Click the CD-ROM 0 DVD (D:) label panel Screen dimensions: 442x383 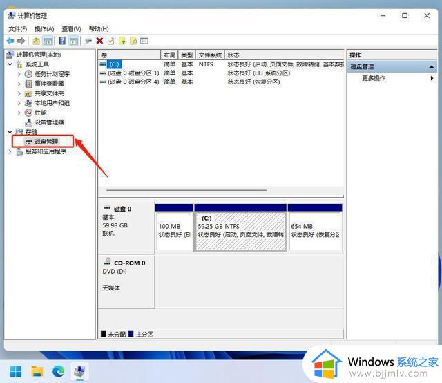point(126,281)
